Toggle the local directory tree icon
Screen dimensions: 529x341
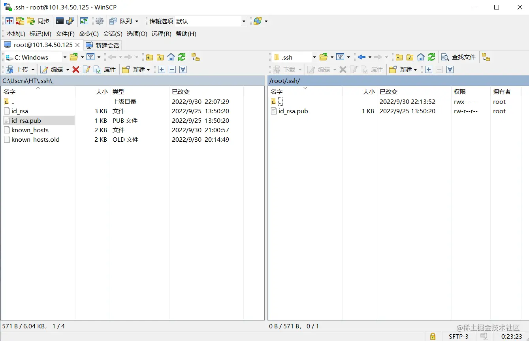tap(196, 57)
